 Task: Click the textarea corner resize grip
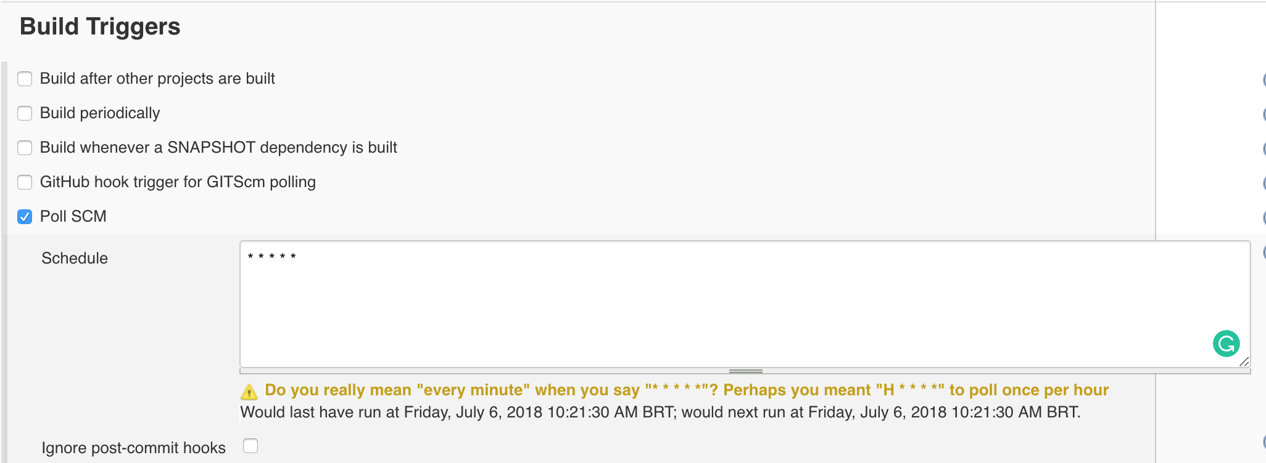tap(1244, 362)
